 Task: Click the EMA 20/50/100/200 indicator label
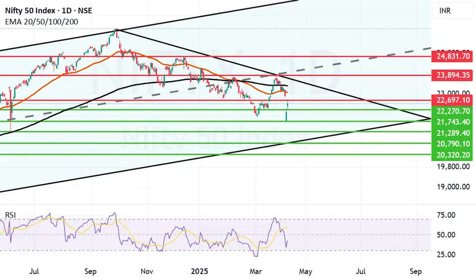coord(41,22)
